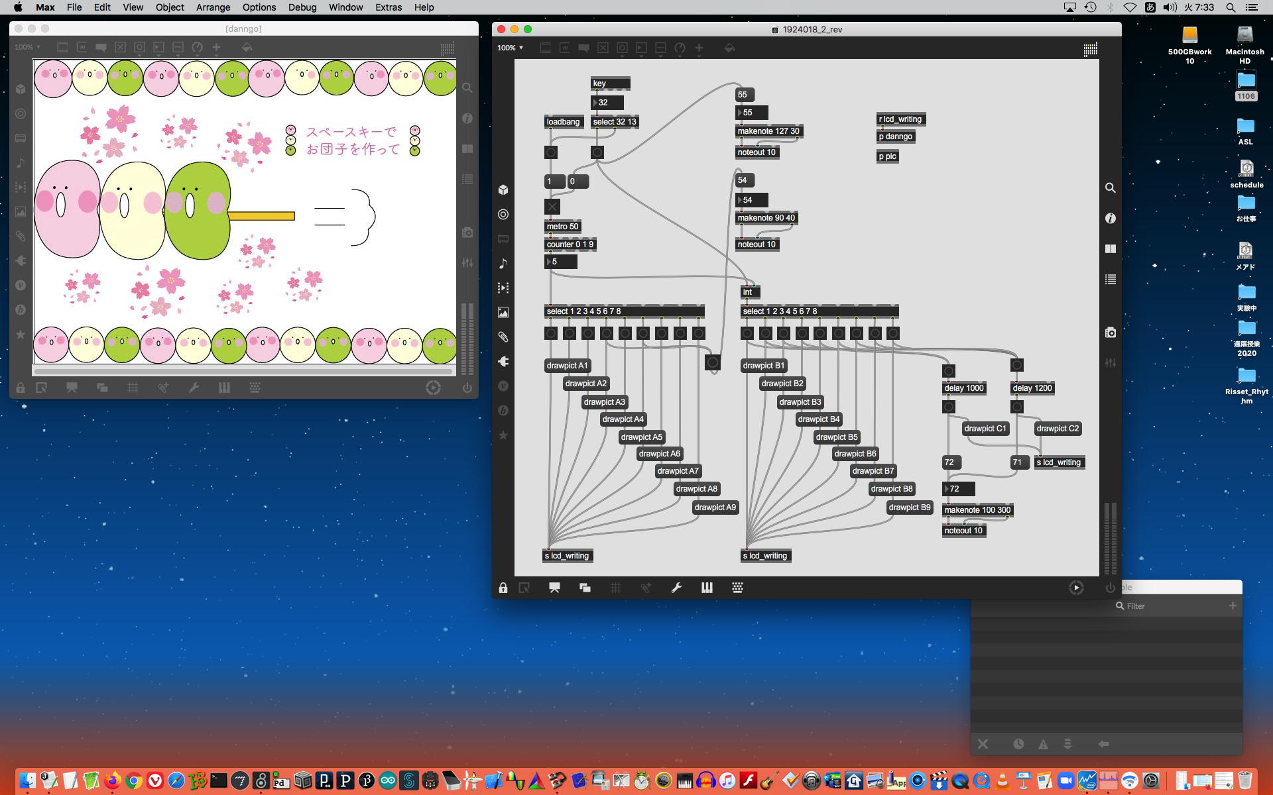The width and height of the screenshot is (1273, 795).
Task: Enable presentation mode in the 1924018_2_rev bottom toolbar
Action: [x=554, y=588]
